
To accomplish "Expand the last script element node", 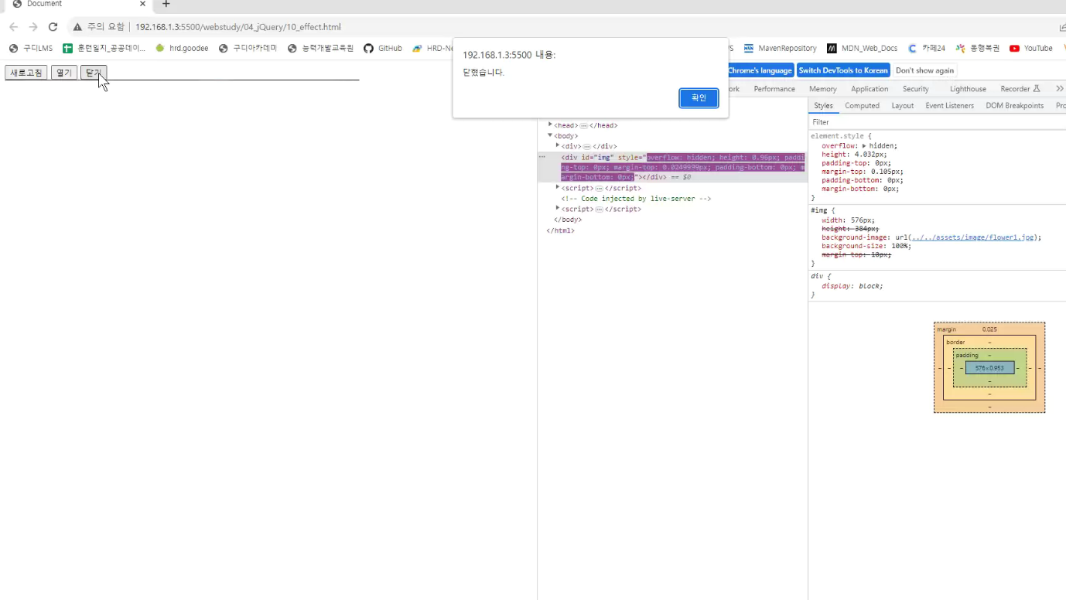I will click(x=558, y=209).
